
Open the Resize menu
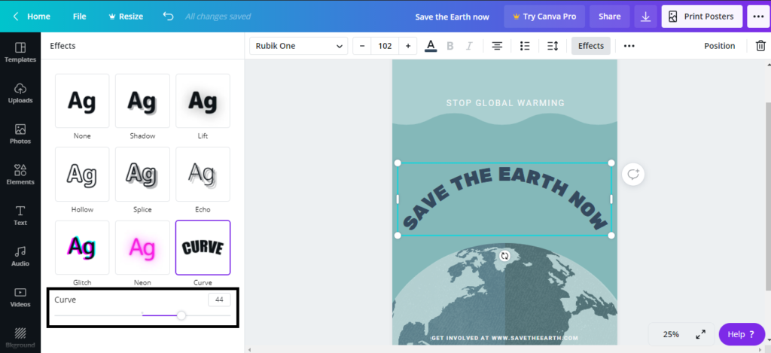(126, 17)
